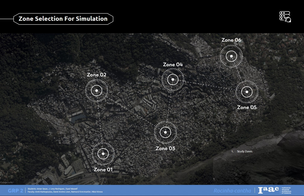Click the Zone 01 circular marker
Image resolution: width=304 pixels, height=196 pixels.
[x=103, y=154]
